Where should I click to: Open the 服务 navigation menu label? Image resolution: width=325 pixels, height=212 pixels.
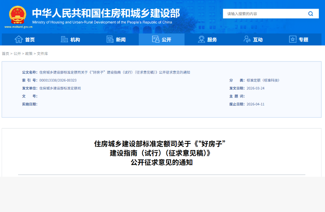click(212, 40)
